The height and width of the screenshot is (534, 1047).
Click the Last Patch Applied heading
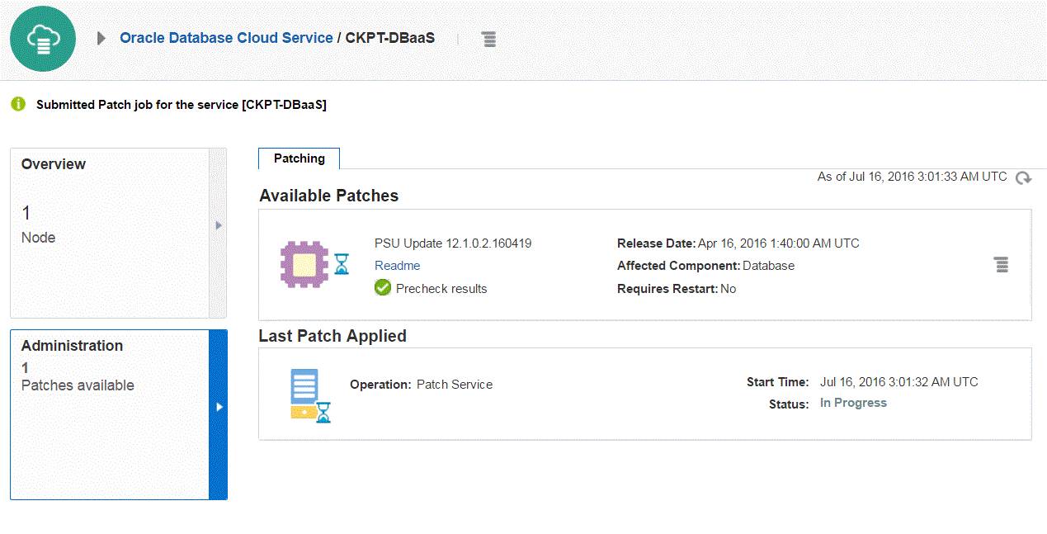(332, 336)
